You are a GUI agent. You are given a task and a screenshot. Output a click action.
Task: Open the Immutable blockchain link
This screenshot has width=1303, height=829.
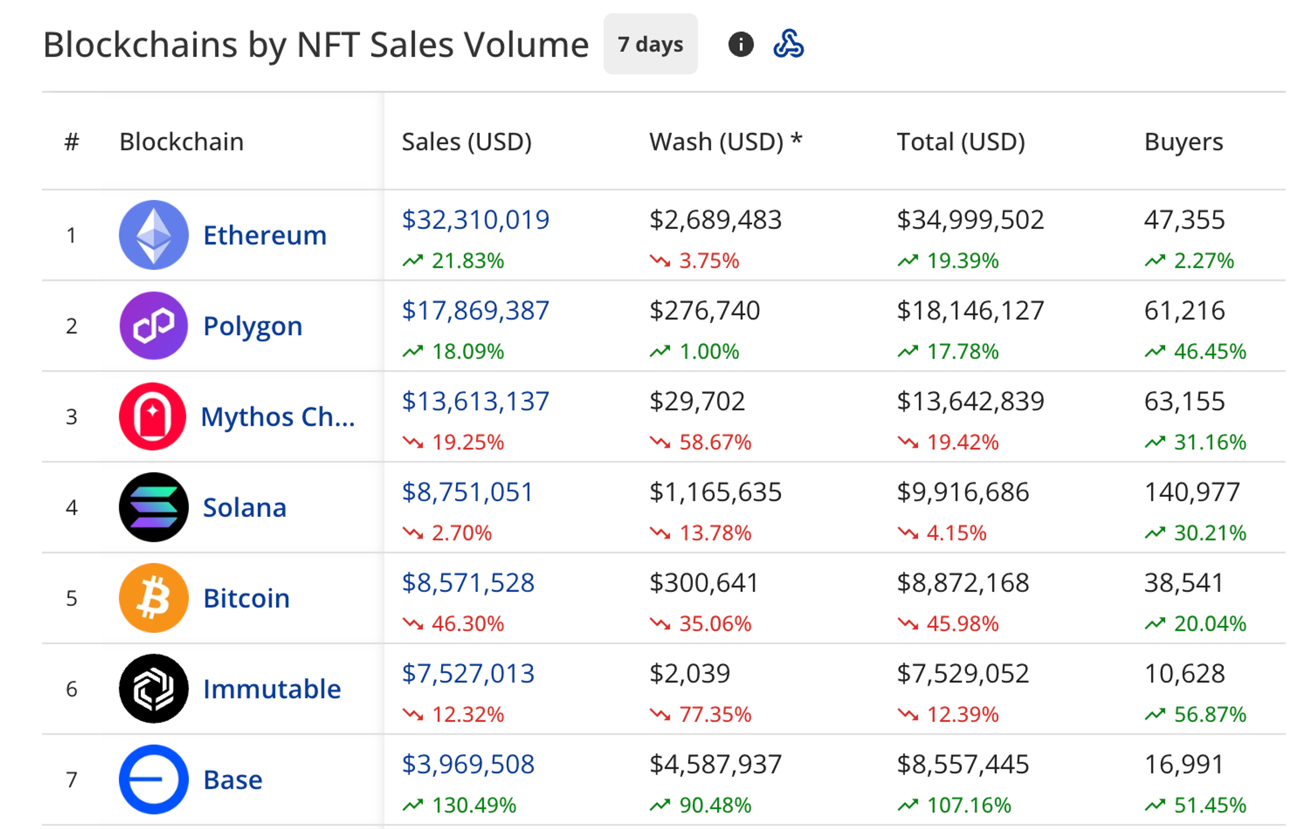[x=272, y=689]
